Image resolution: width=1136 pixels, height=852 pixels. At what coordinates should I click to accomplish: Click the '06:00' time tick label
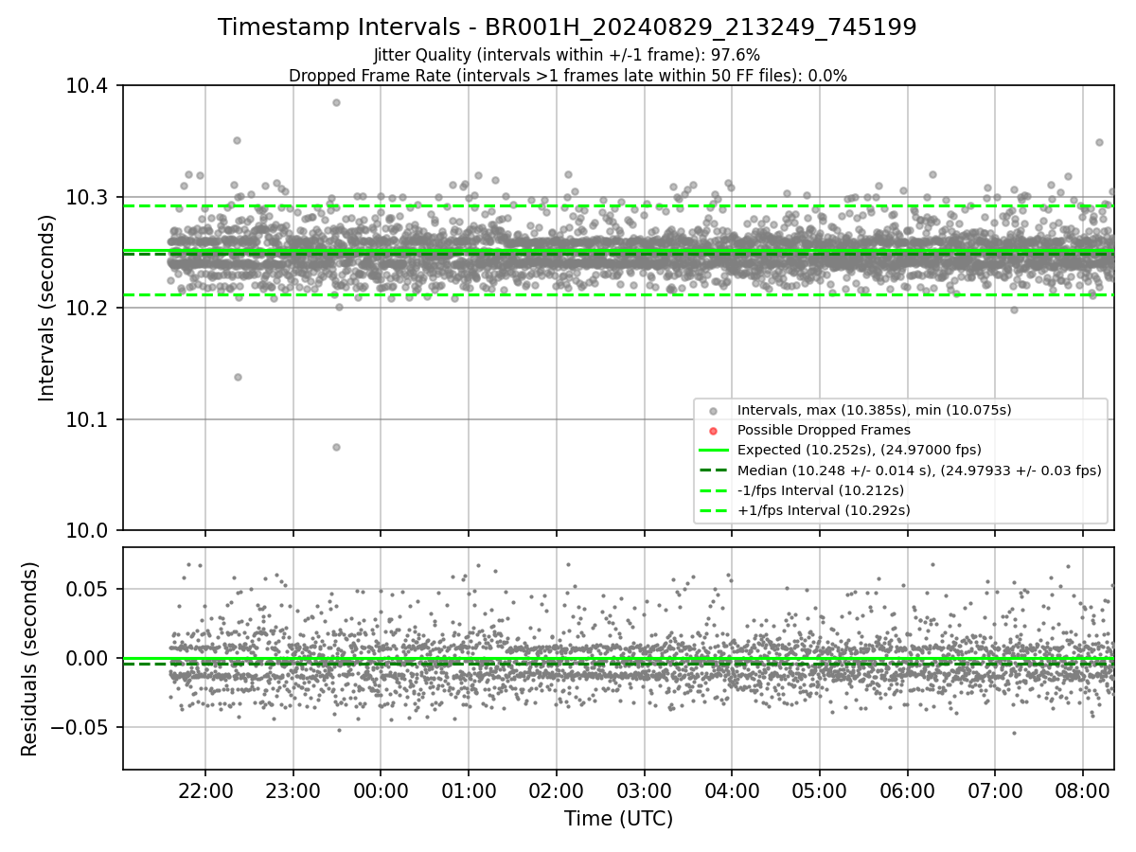click(908, 790)
